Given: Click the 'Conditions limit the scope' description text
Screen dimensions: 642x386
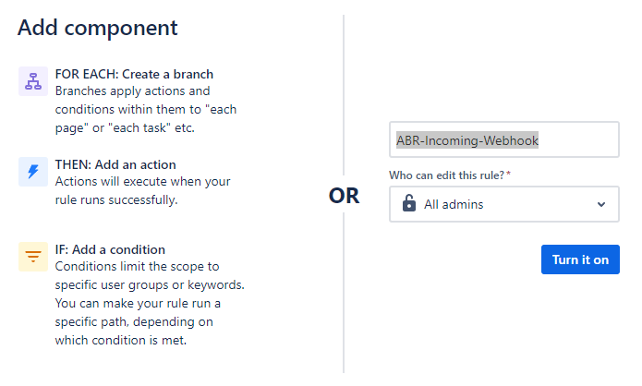Looking at the screenshot, I should click(150, 303).
